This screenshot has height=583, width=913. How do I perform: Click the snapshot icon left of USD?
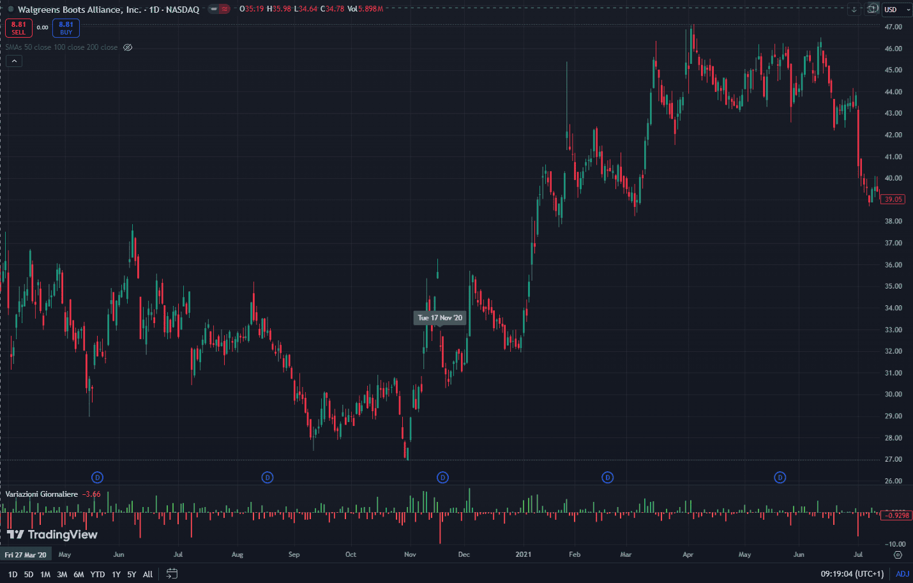(x=872, y=9)
